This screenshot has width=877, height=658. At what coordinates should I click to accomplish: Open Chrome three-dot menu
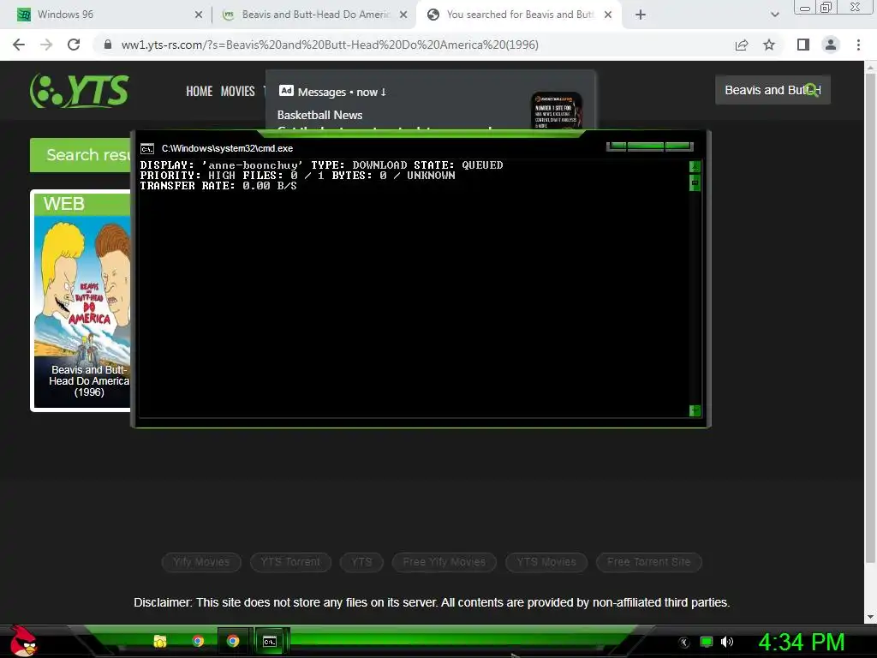pos(858,45)
